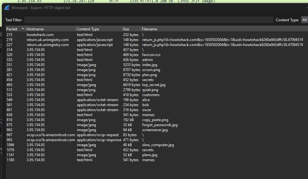Image resolution: width=308 pixels, height=179 pixels.
Task: Click the 94 kB size cell
Action: 127,130
